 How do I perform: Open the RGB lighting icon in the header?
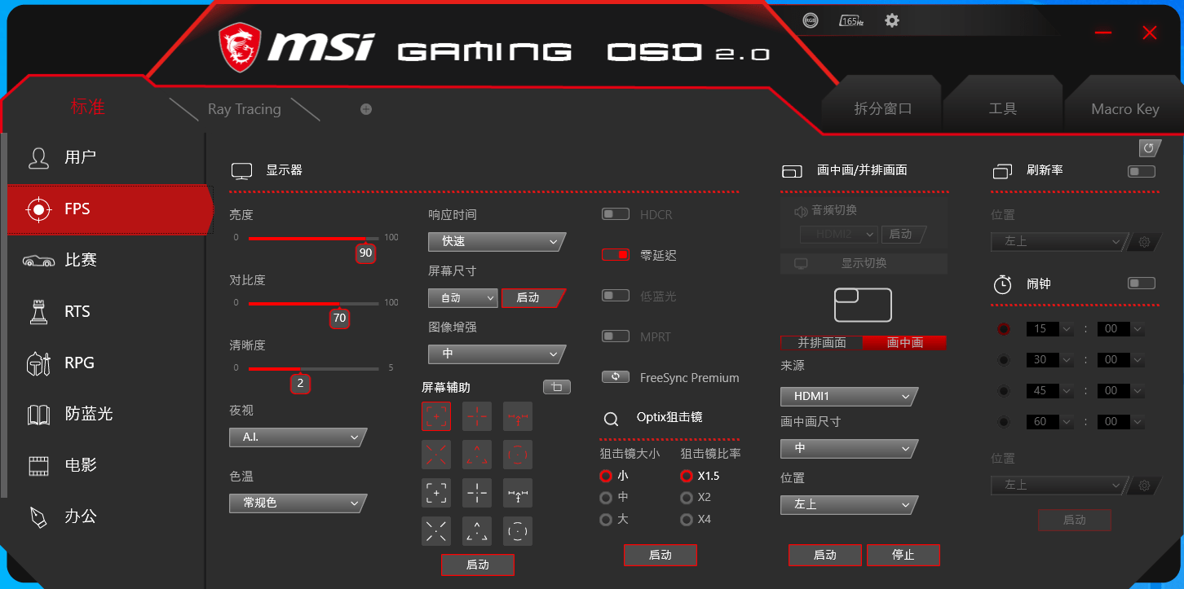coord(810,20)
